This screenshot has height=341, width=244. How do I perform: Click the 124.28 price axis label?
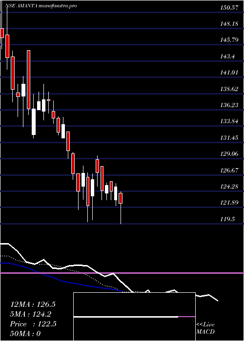(x=228, y=187)
